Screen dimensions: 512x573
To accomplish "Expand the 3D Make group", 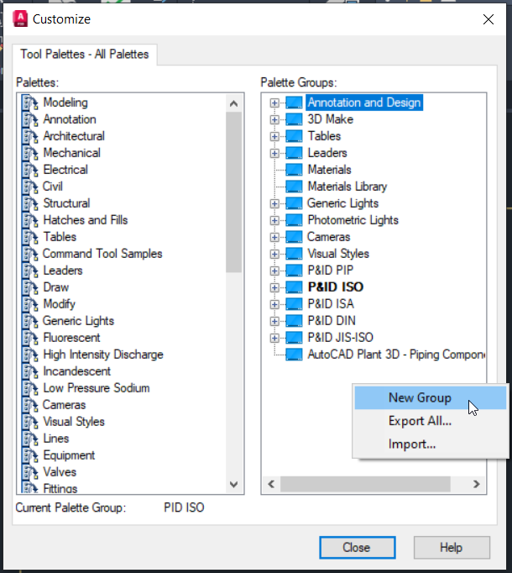I will pyautogui.click(x=274, y=120).
